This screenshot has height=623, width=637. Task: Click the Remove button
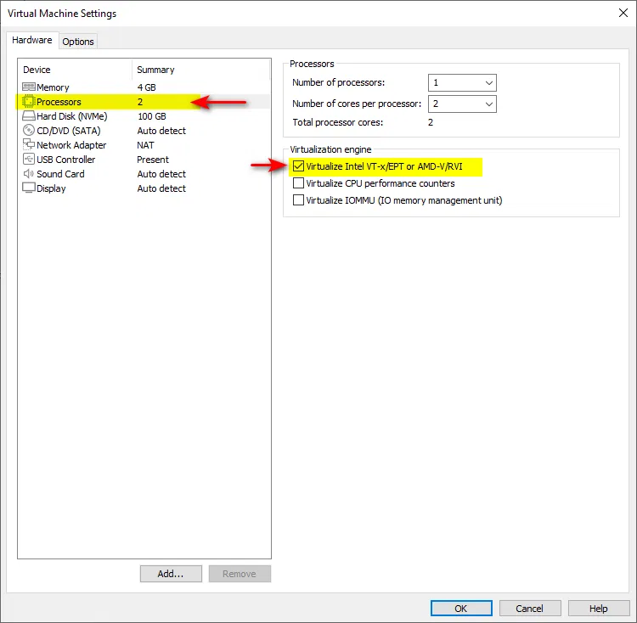(x=240, y=574)
